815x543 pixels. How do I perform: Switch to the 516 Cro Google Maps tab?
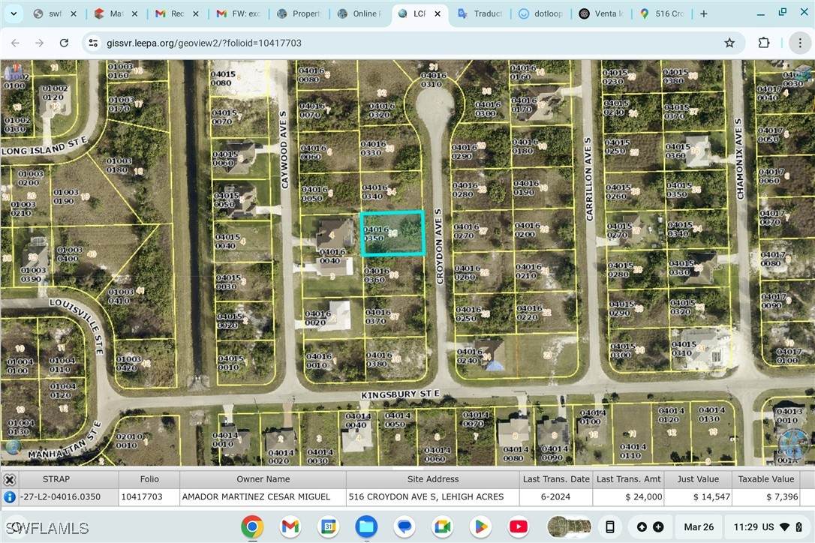tap(664, 13)
